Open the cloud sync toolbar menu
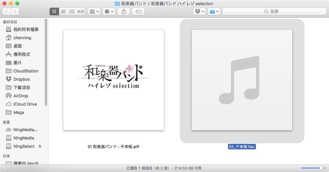 coord(214,12)
